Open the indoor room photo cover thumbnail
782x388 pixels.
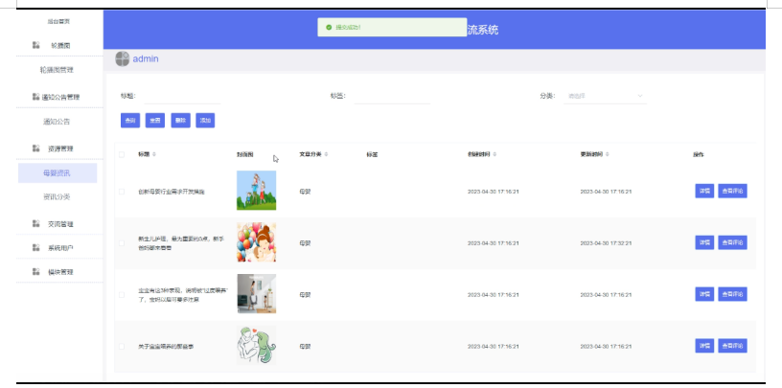coord(256,294)
